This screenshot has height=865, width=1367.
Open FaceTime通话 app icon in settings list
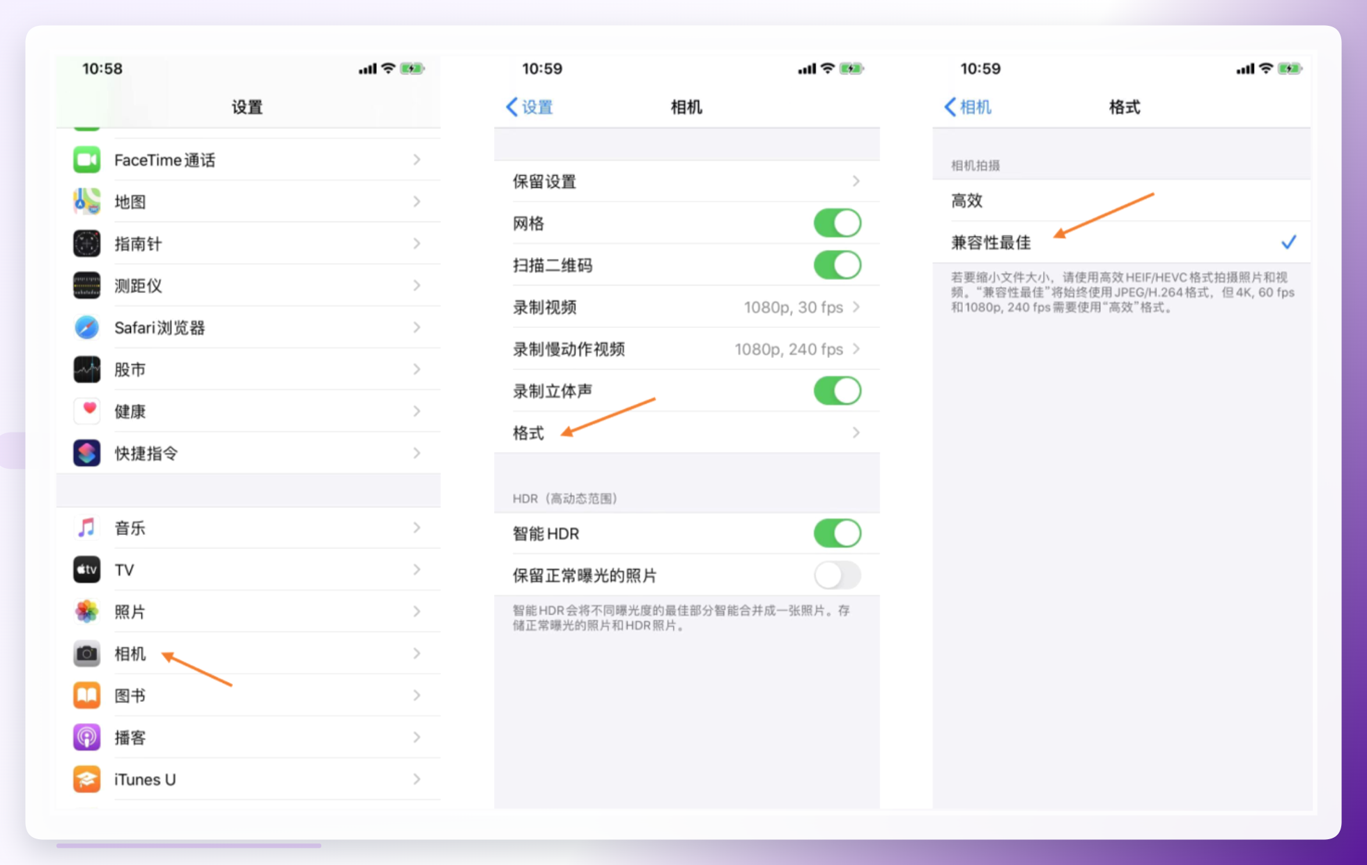(x=86, y=160)
